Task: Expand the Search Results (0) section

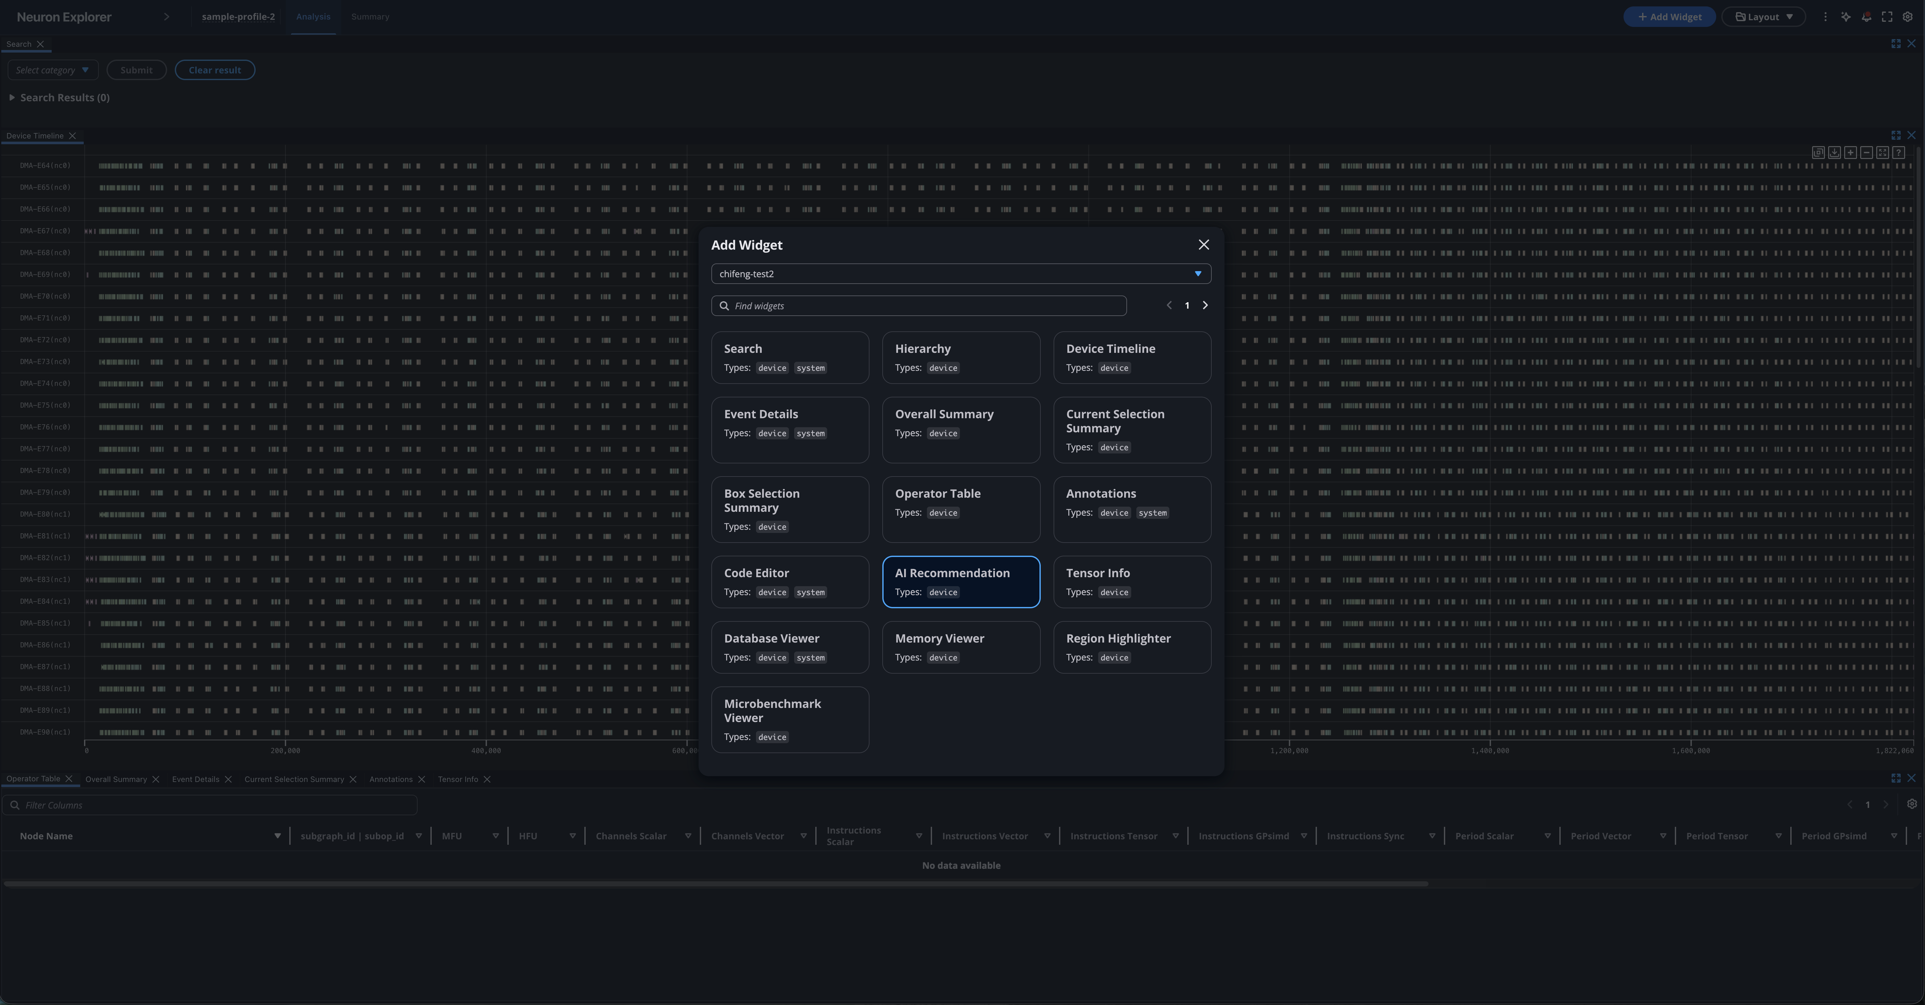Action: tap(12, 98)
